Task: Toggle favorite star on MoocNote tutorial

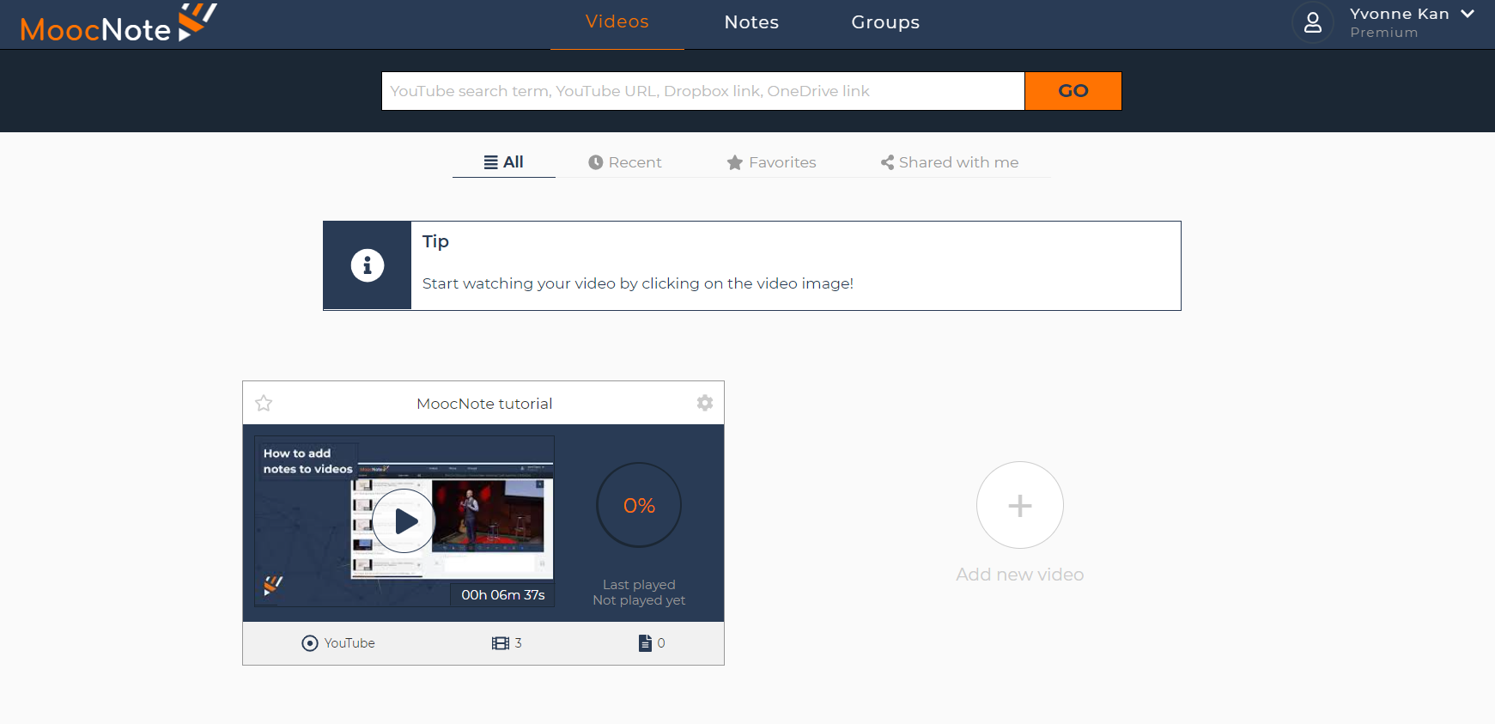Action: (264, 403)
